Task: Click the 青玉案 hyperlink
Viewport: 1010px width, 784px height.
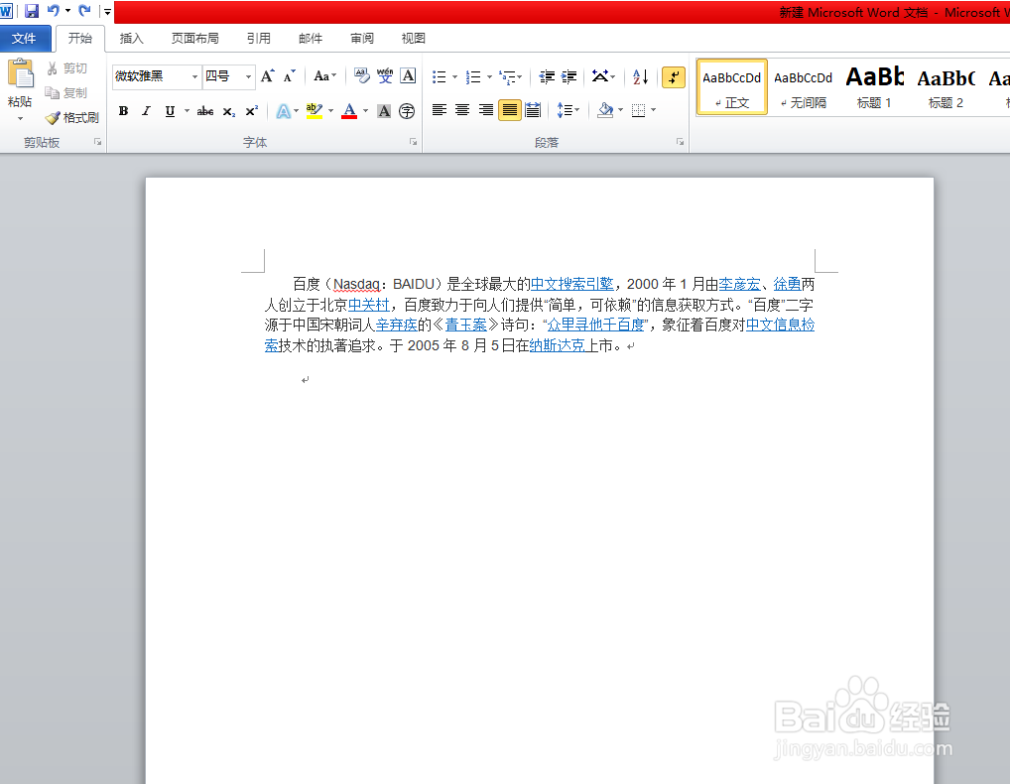Action: pyautogui.click(x=465, y=325)
